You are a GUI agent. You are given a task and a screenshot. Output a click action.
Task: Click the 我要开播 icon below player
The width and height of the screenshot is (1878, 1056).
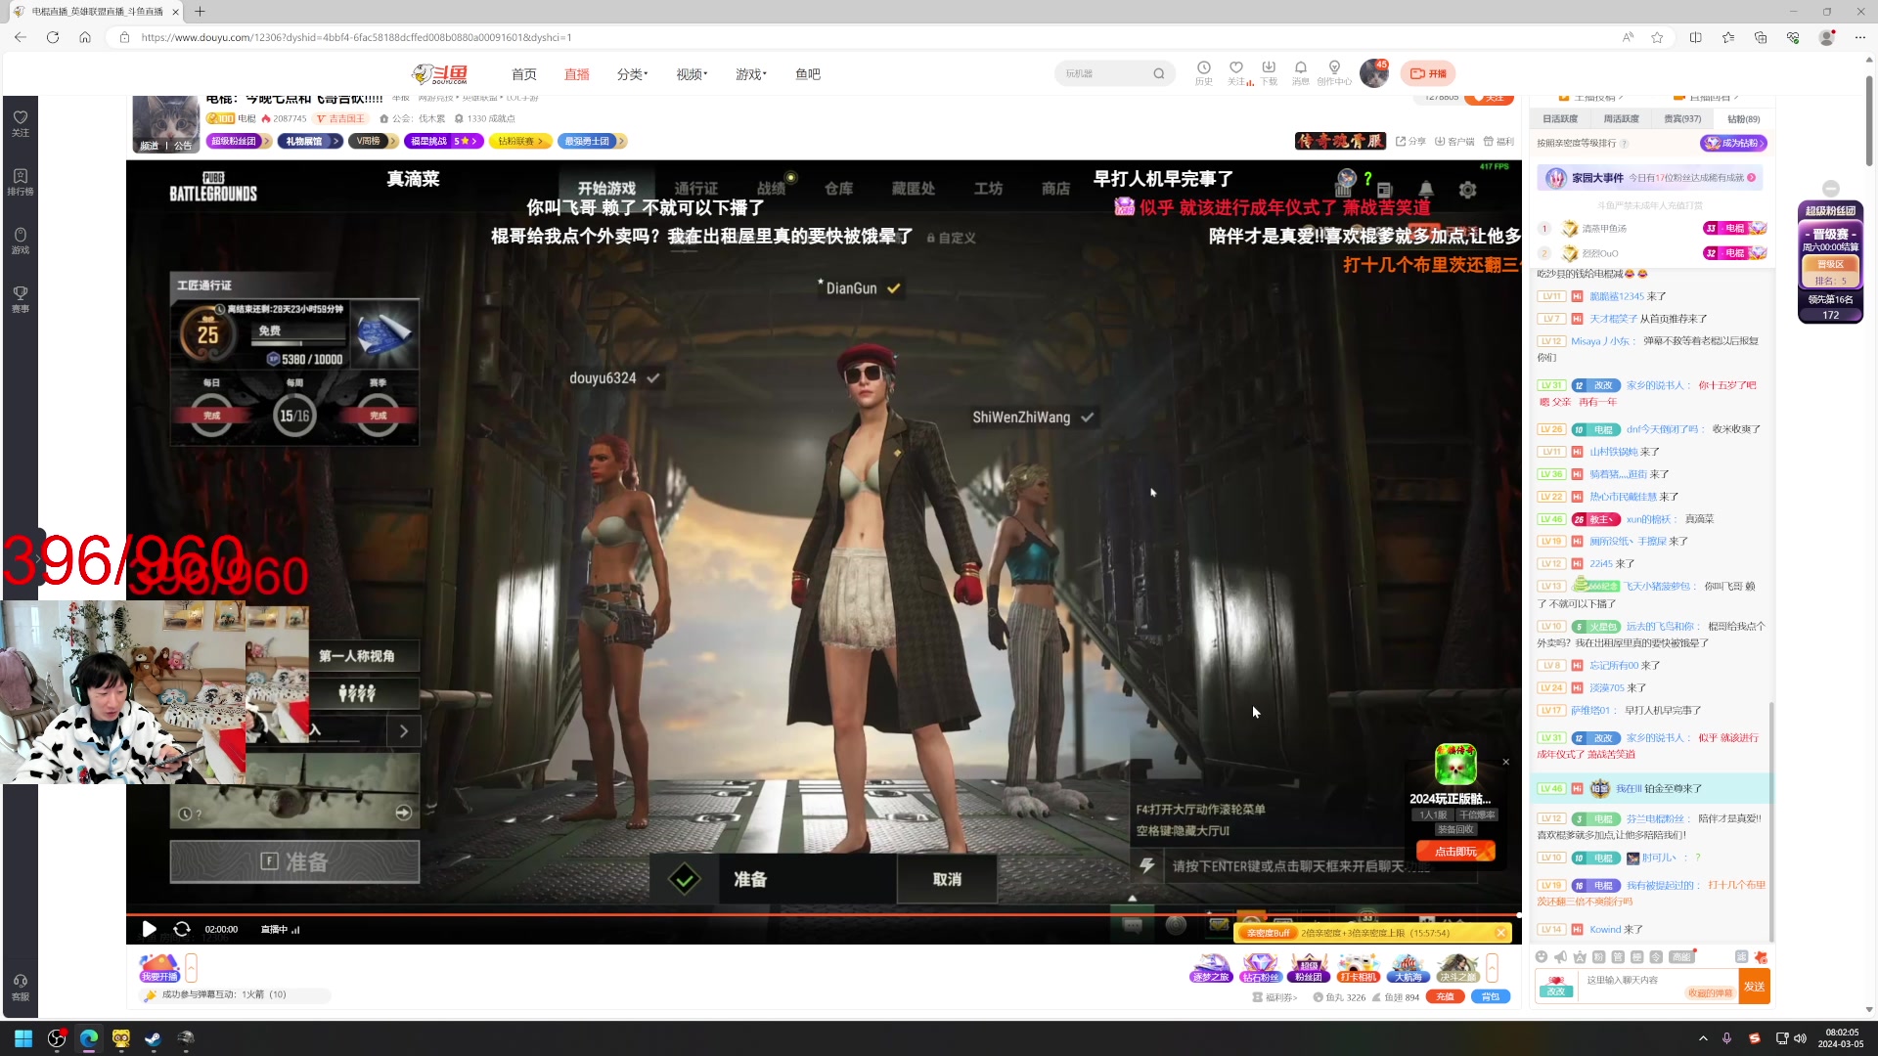pyautogui.click(x=159, y=968)
